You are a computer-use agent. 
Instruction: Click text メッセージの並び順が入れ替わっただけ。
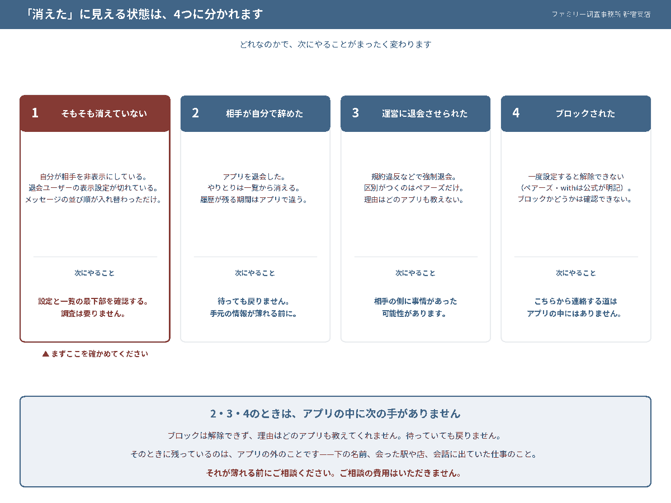(93, 199)
